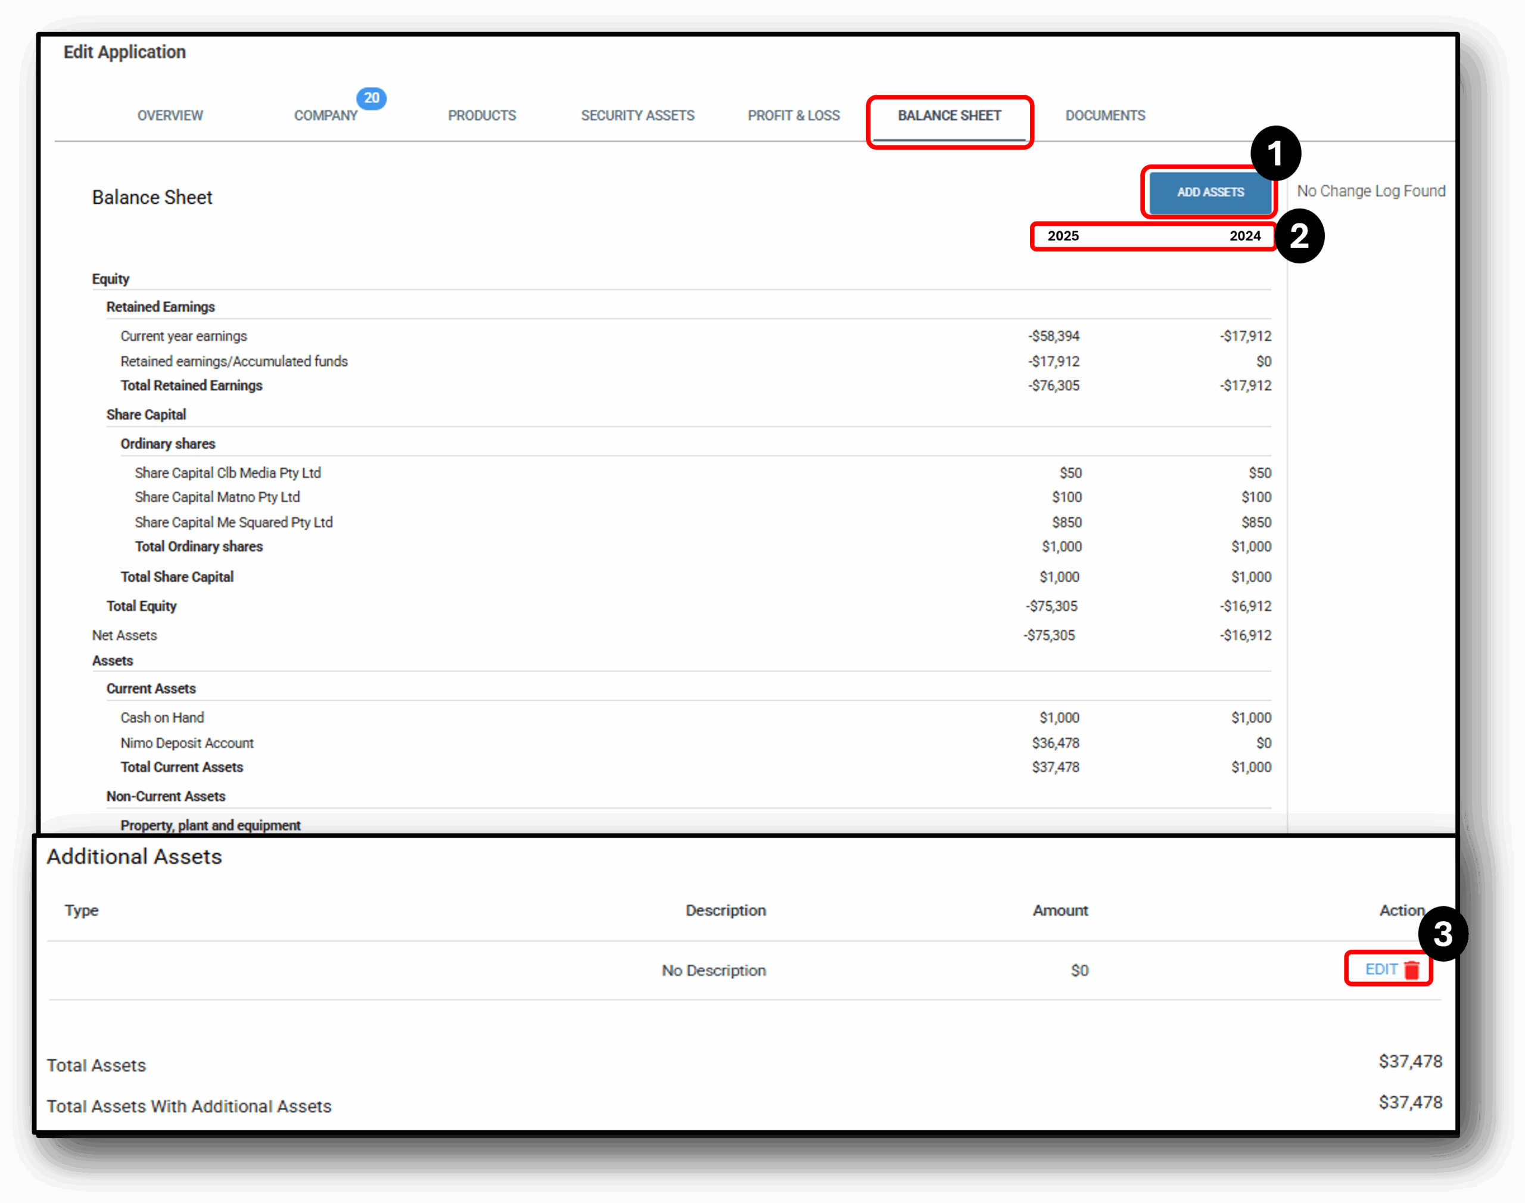The height and width of the screenshot is (1203, 1525).
Task: Open the Documents tab
Action: (1106, 116)
